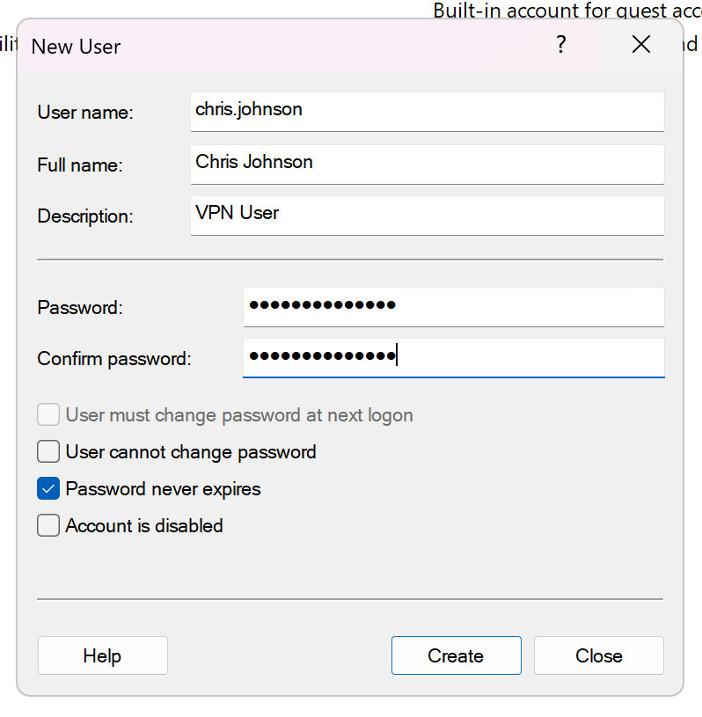Click the Close button

point(598,655)
